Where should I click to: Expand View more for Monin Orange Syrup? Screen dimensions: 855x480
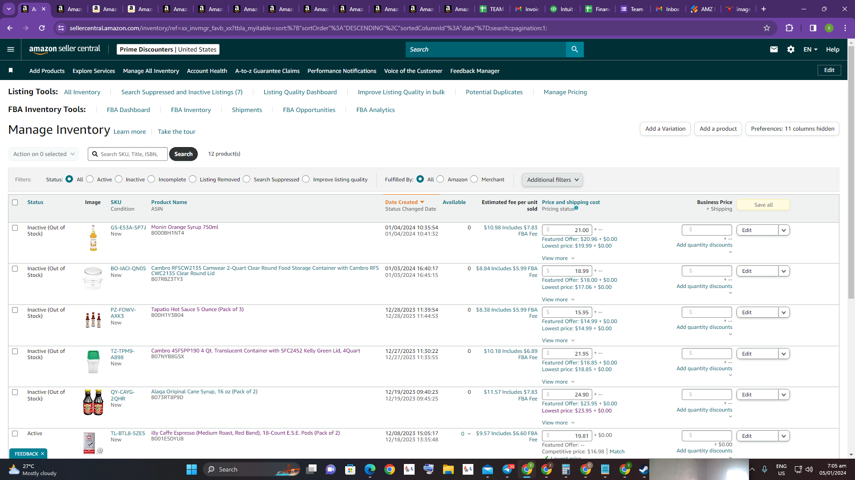coord(558,258)
